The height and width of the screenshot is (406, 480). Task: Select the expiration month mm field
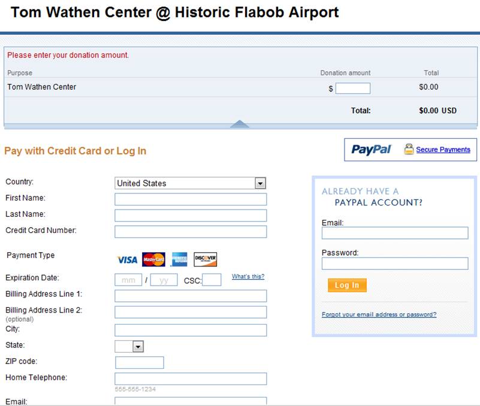128,280
